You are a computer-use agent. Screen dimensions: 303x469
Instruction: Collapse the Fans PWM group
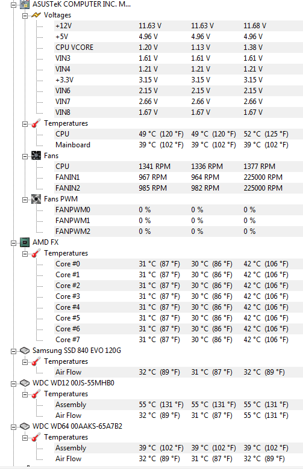[25, 200]
